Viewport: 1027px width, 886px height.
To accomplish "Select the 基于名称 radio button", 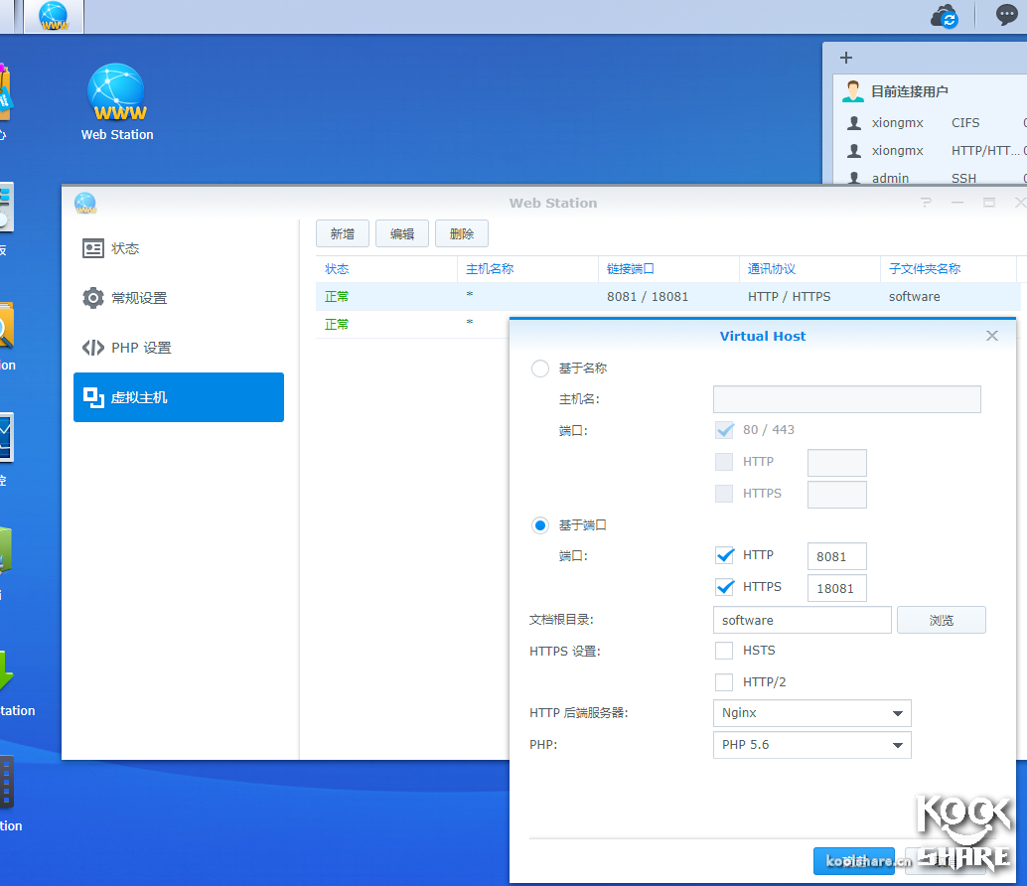I will pos(539,368).
